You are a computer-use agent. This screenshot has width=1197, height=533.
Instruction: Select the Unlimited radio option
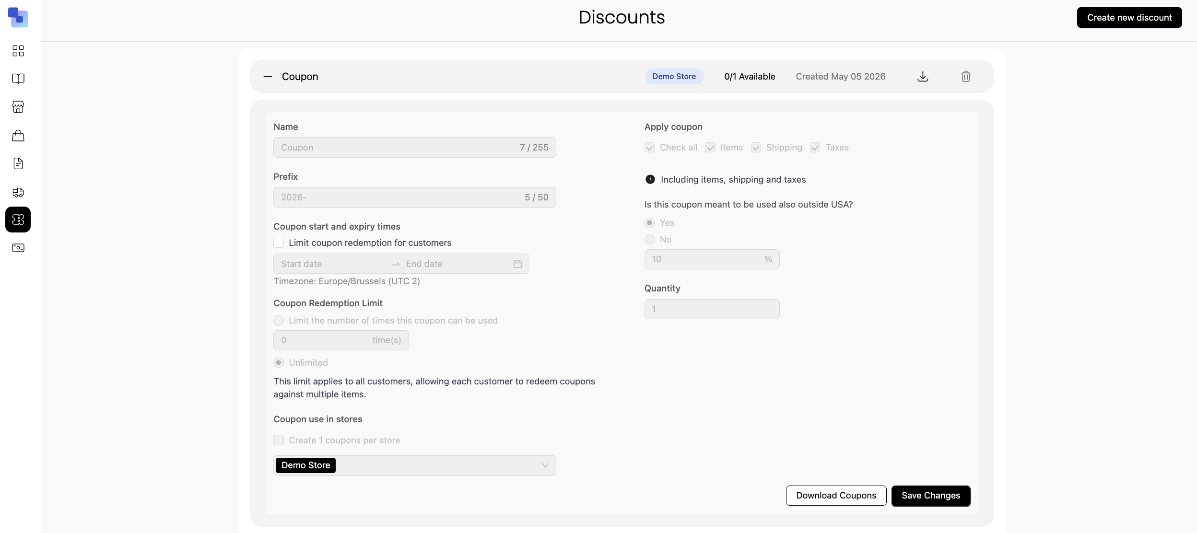pyautogui.click(x=279, y=363)
